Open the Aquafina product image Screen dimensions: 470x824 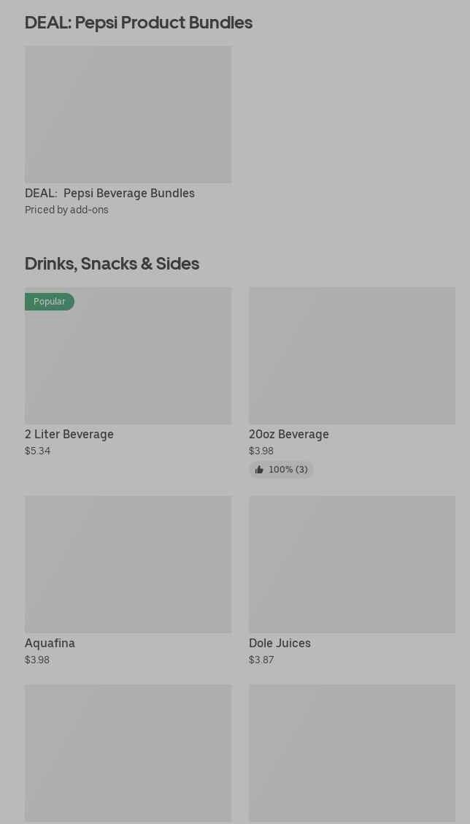[x=128, y=565]
